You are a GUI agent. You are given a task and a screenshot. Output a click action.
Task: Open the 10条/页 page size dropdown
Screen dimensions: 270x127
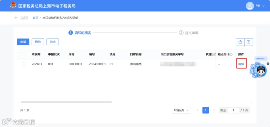point(181,110)
